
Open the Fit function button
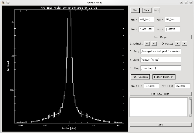[140, 77]
